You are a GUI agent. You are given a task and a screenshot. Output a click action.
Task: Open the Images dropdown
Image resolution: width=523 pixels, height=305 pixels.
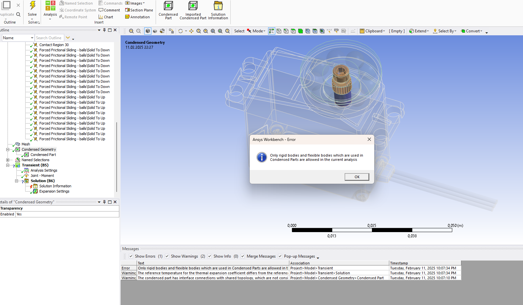click(x=135, y=3)
